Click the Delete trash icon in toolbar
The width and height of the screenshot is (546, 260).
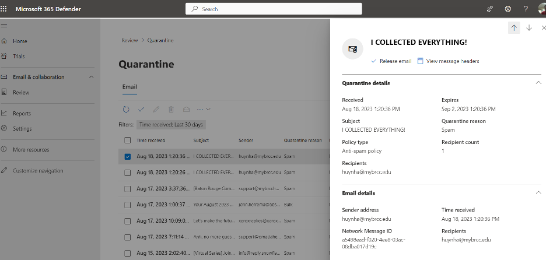coord(171,109)
